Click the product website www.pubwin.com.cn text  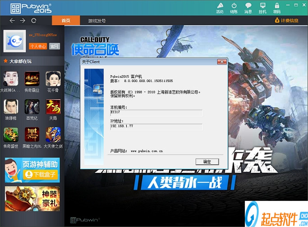[x=147, y=151]
